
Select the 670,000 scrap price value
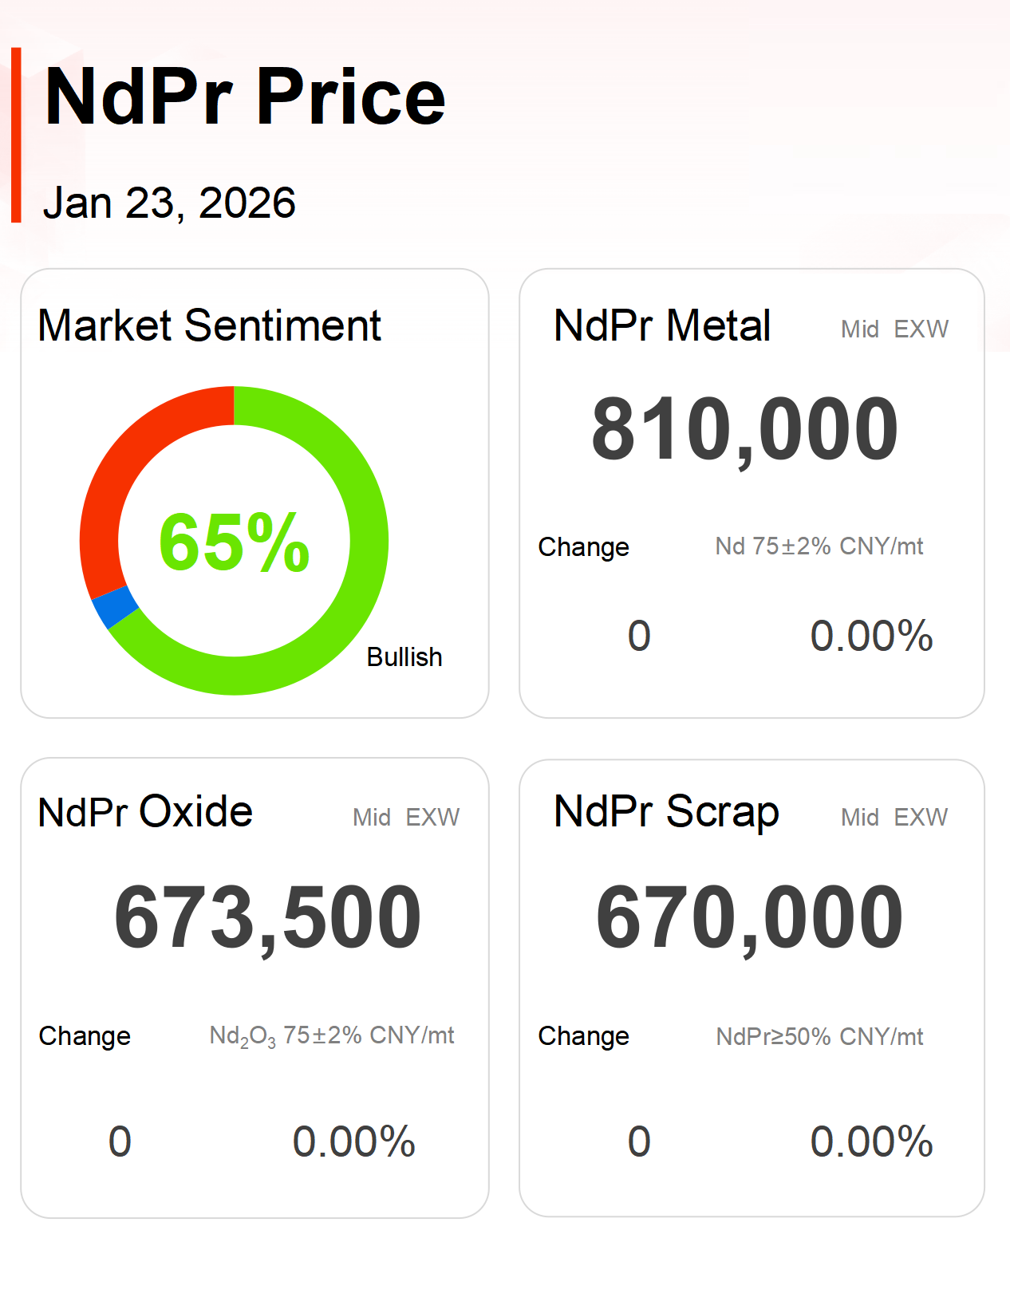click(x=749, y=918)
